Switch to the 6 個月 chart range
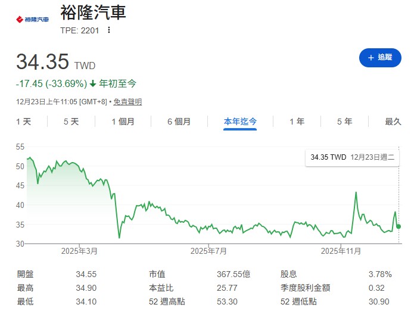Image resolution: width=411 pixels, height=317 pixels. click(179, 122)
